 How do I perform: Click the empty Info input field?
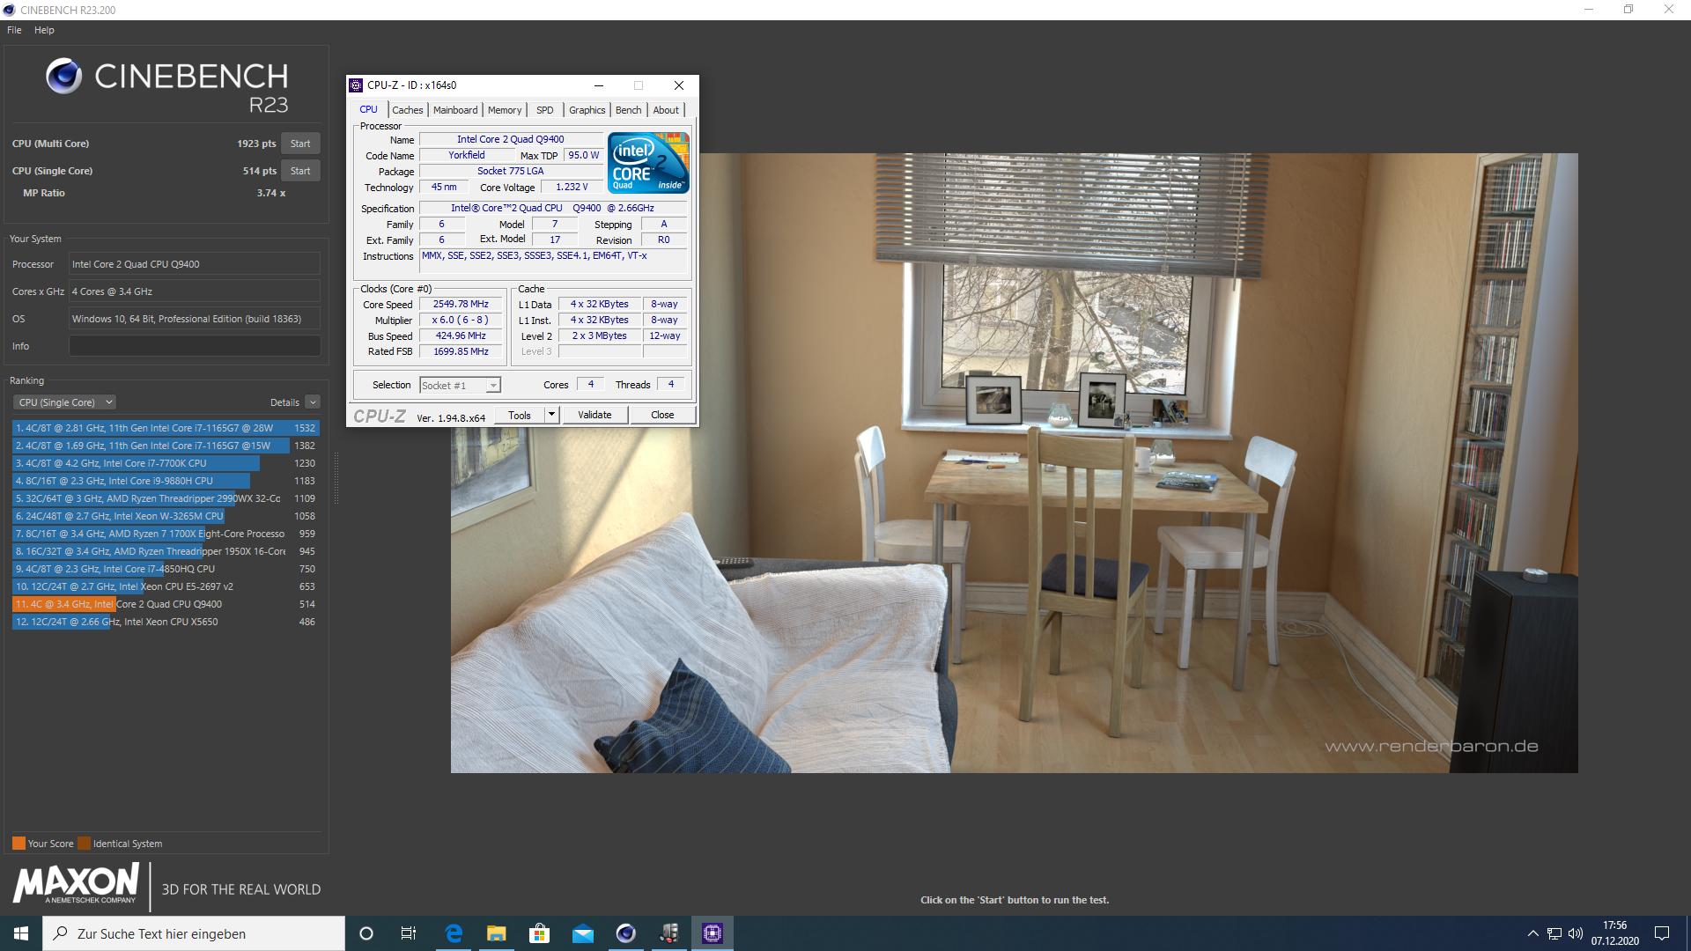(195, 346)
